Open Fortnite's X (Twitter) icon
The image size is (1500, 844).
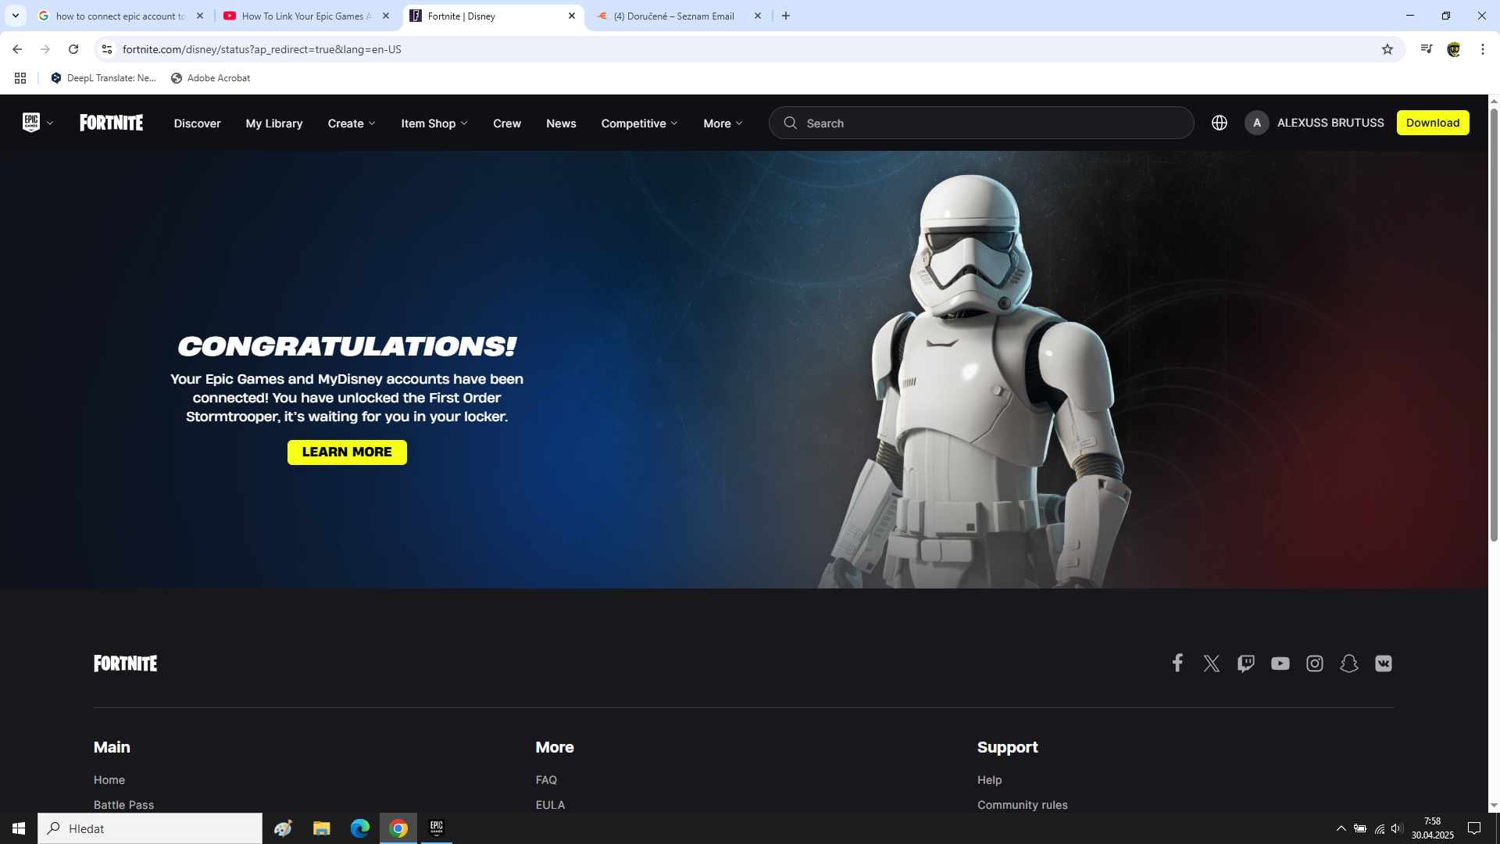pos(1211,663)
